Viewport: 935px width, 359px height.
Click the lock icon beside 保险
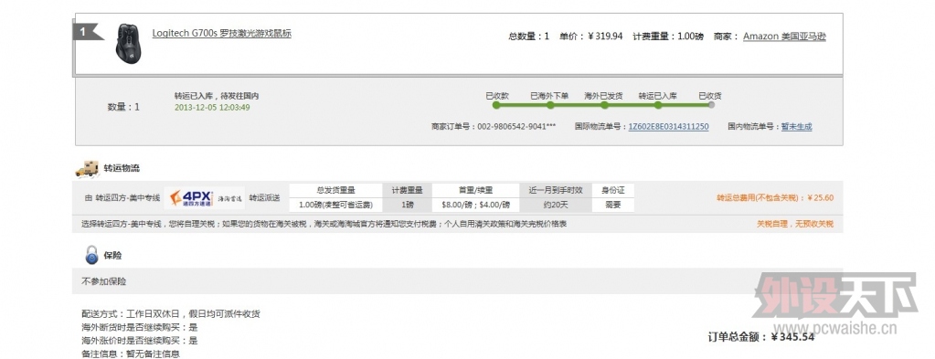[91, 255]
